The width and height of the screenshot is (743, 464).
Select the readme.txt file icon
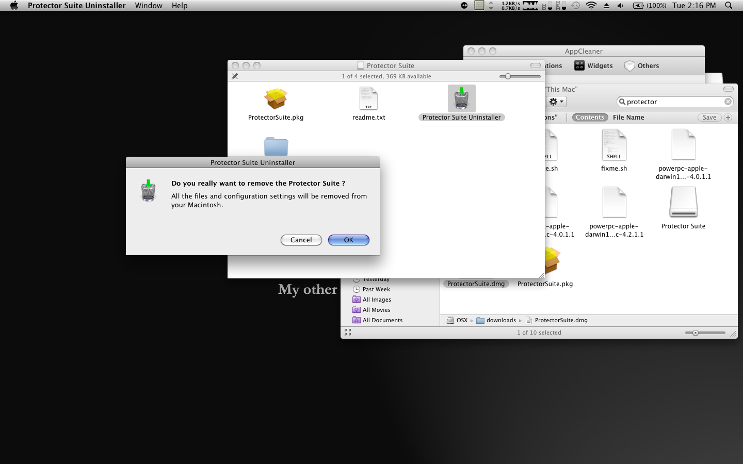coord(368,98)
